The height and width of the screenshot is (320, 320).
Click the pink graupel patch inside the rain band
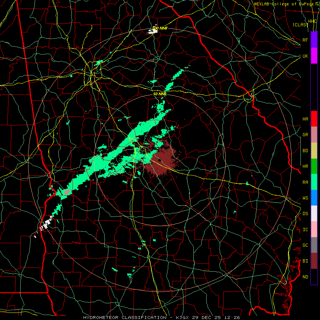coord(67,192)
